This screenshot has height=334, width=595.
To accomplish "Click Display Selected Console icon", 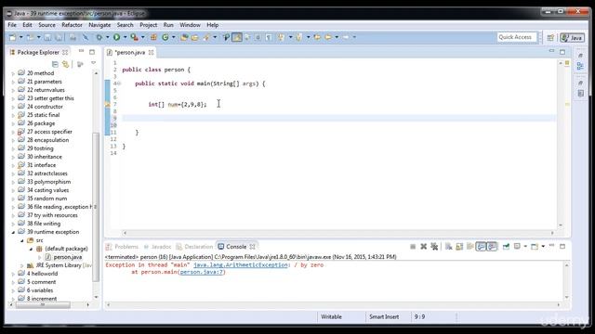I will pos(518,247).
